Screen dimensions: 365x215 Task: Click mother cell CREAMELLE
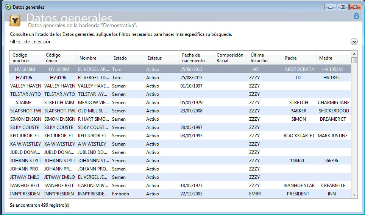[x=333, y=186]
